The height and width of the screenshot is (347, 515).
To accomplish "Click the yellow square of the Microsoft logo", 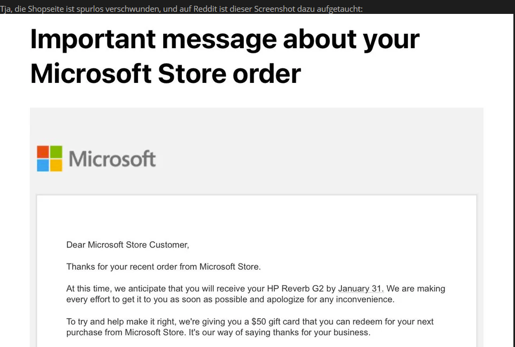I will (56, 165).
